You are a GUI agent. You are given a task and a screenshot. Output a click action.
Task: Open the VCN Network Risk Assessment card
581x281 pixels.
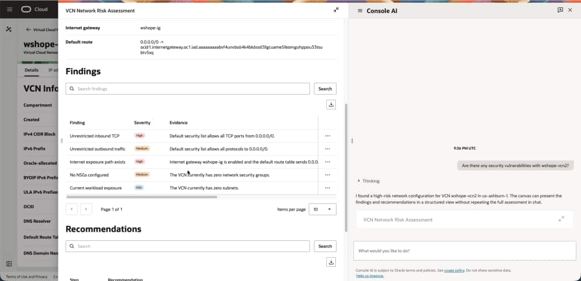(464, 220)
